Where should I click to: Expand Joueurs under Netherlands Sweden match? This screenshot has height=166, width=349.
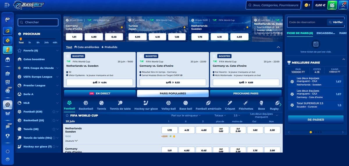(x=71, y=141)
